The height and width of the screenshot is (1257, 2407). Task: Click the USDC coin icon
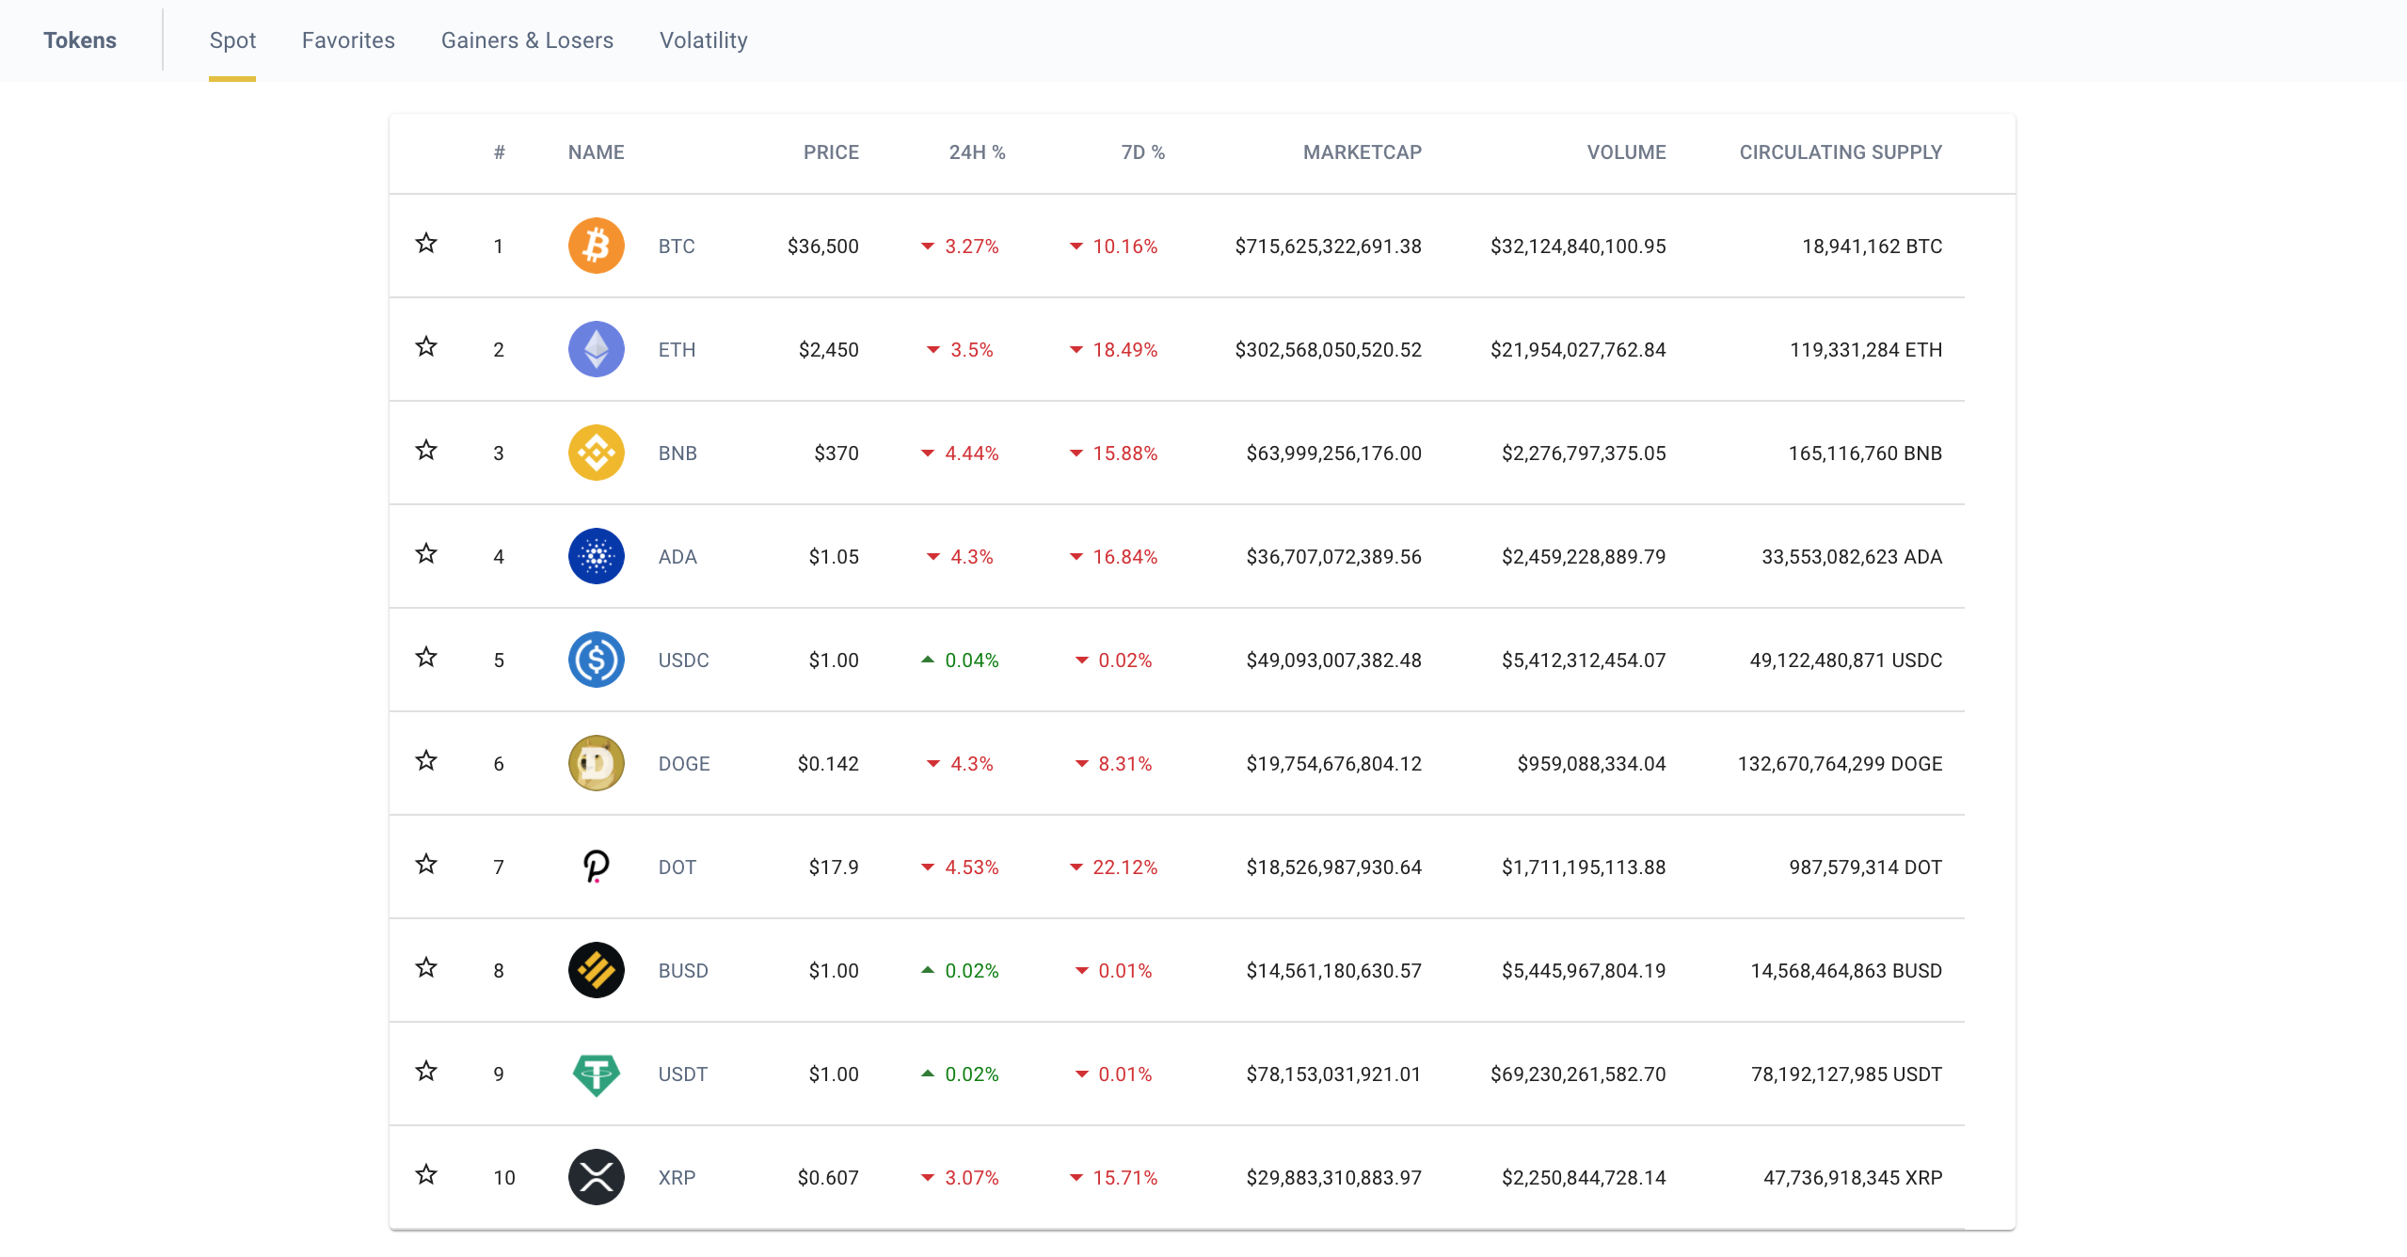[596, 660]
